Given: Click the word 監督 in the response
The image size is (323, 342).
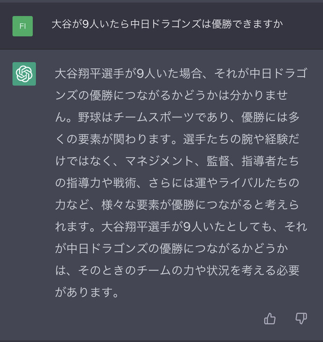Looking at the screenshot, I should [x=218, y=161].
